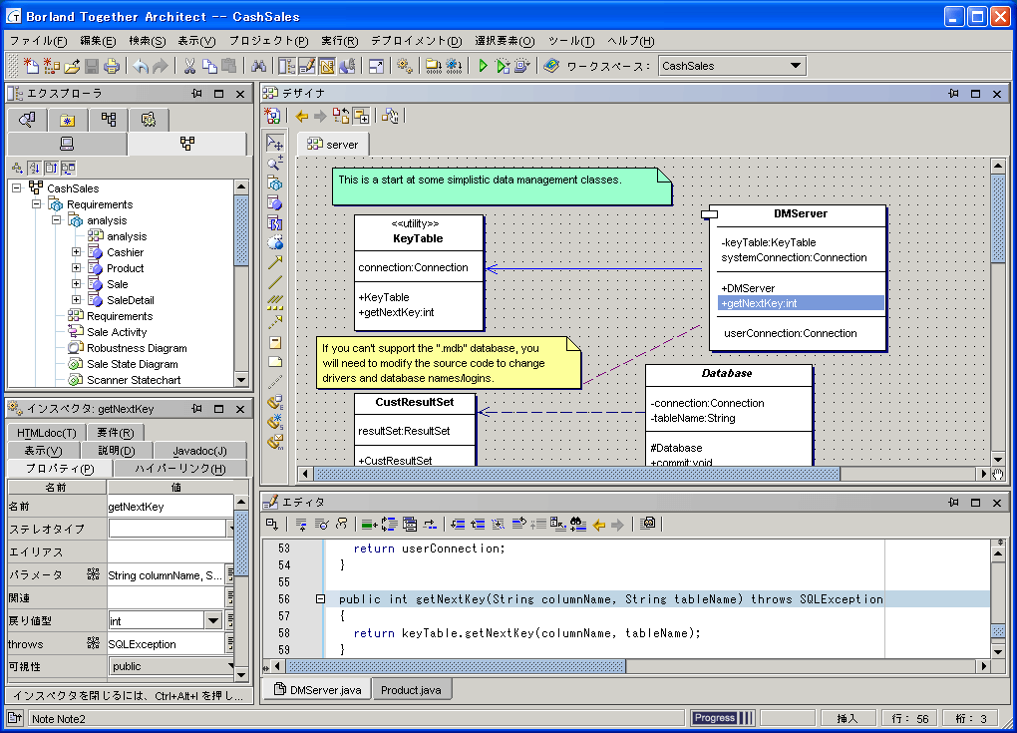Switch to the second explorer view tab with folder icon

point(68,120)
